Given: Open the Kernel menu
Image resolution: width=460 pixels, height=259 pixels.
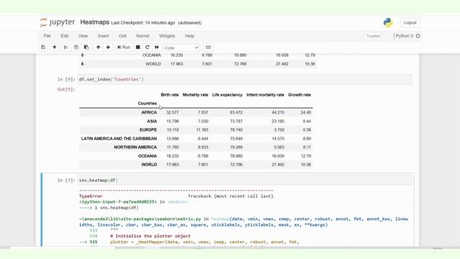Looking at the screenshot, I should (143, 36).
